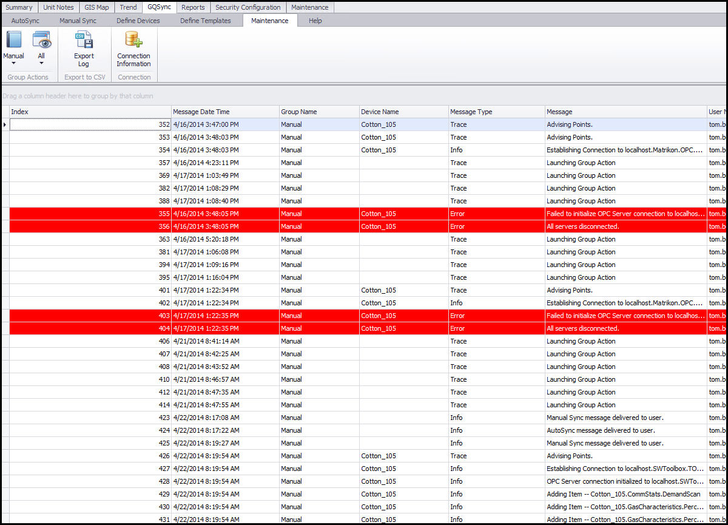
Task: Go to the Define Devices tab
Action: pos(138,21)
